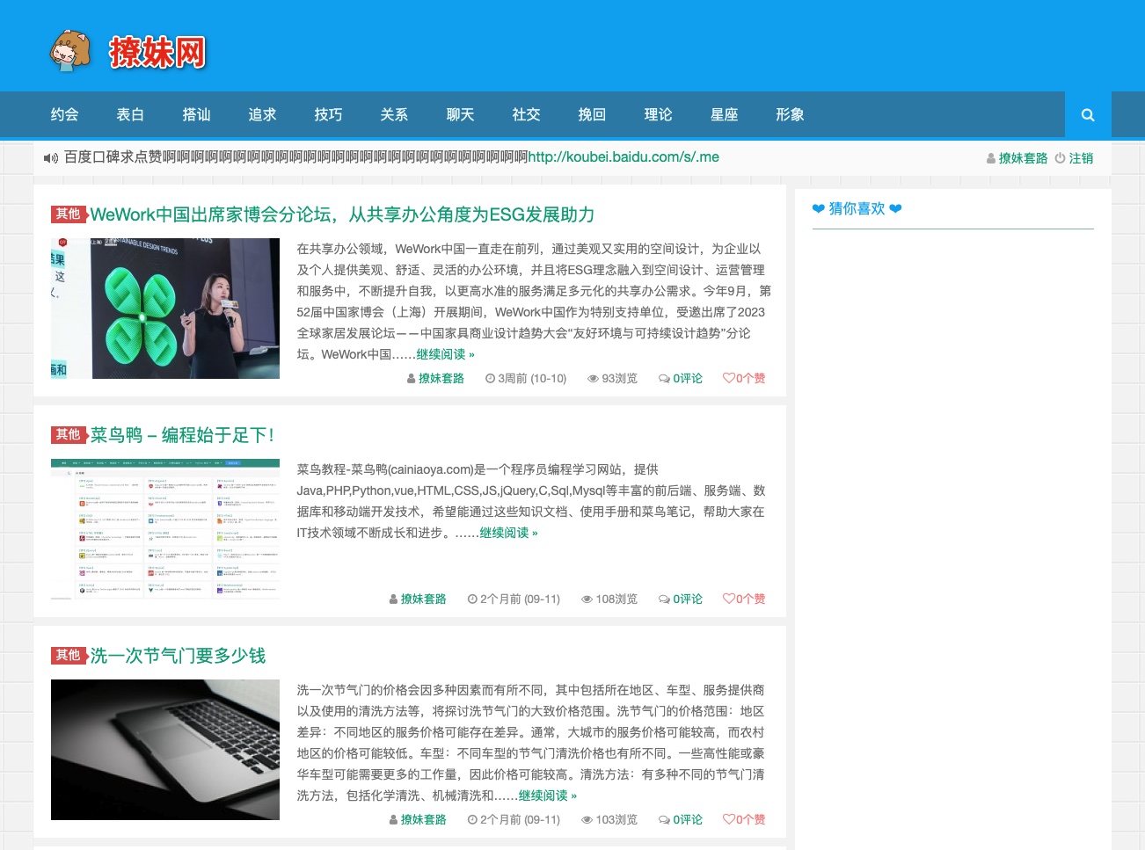Click author icon on 菜鸟鸭 article meta
This screenshot has width=1145, height=850.
(x=394, y=599)
